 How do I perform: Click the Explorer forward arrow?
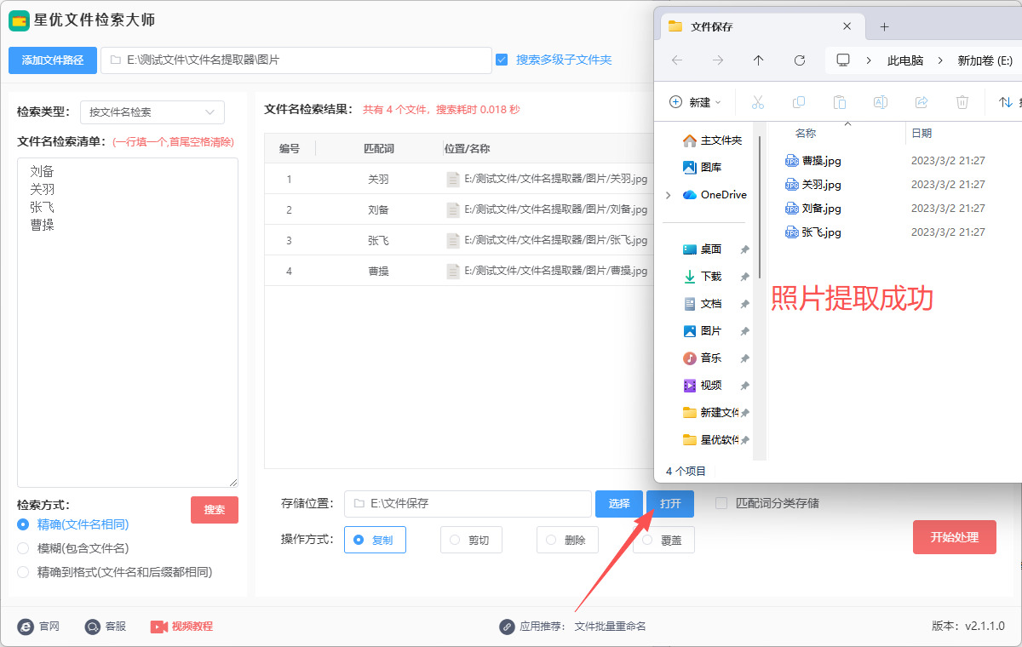coord(718,60)
